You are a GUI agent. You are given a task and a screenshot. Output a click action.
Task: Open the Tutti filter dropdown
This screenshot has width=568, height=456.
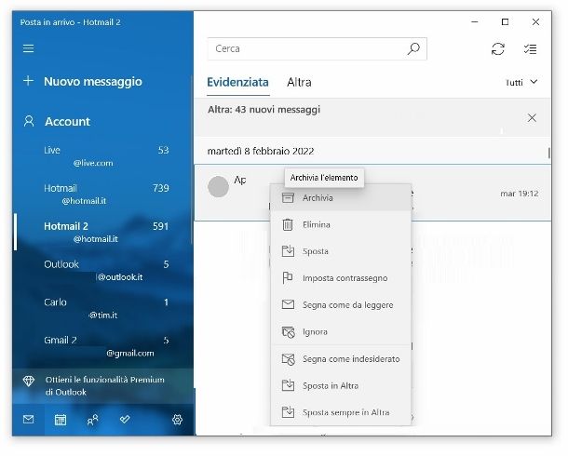pos(521,83)
